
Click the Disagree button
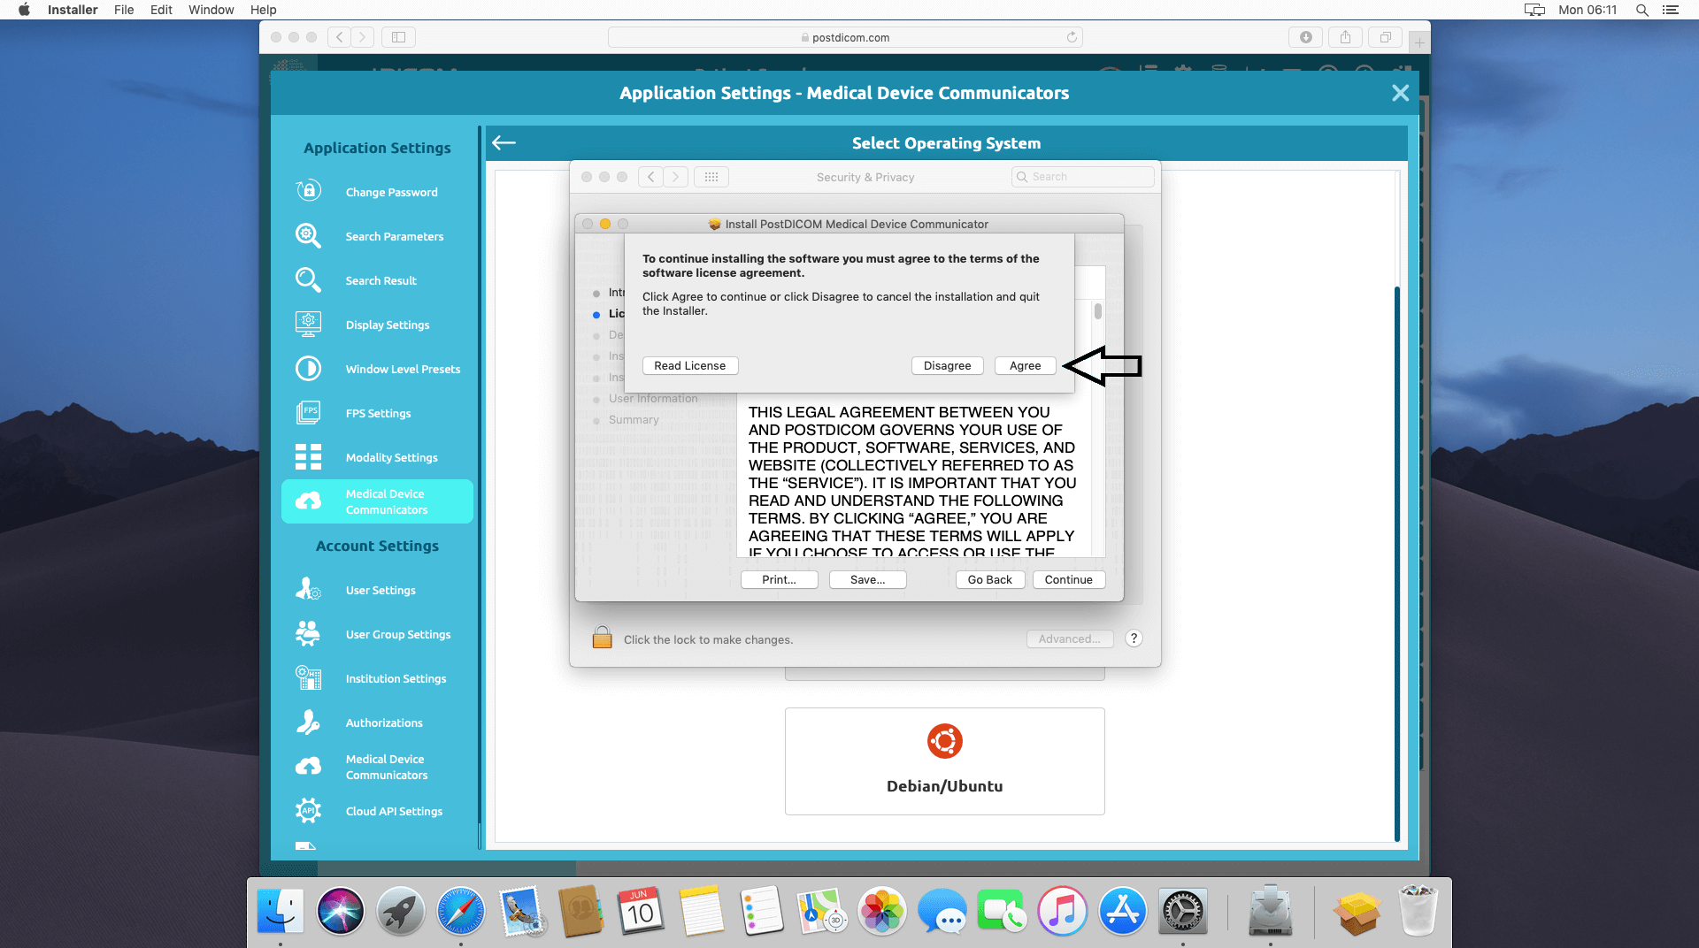[x=947, y=365]
